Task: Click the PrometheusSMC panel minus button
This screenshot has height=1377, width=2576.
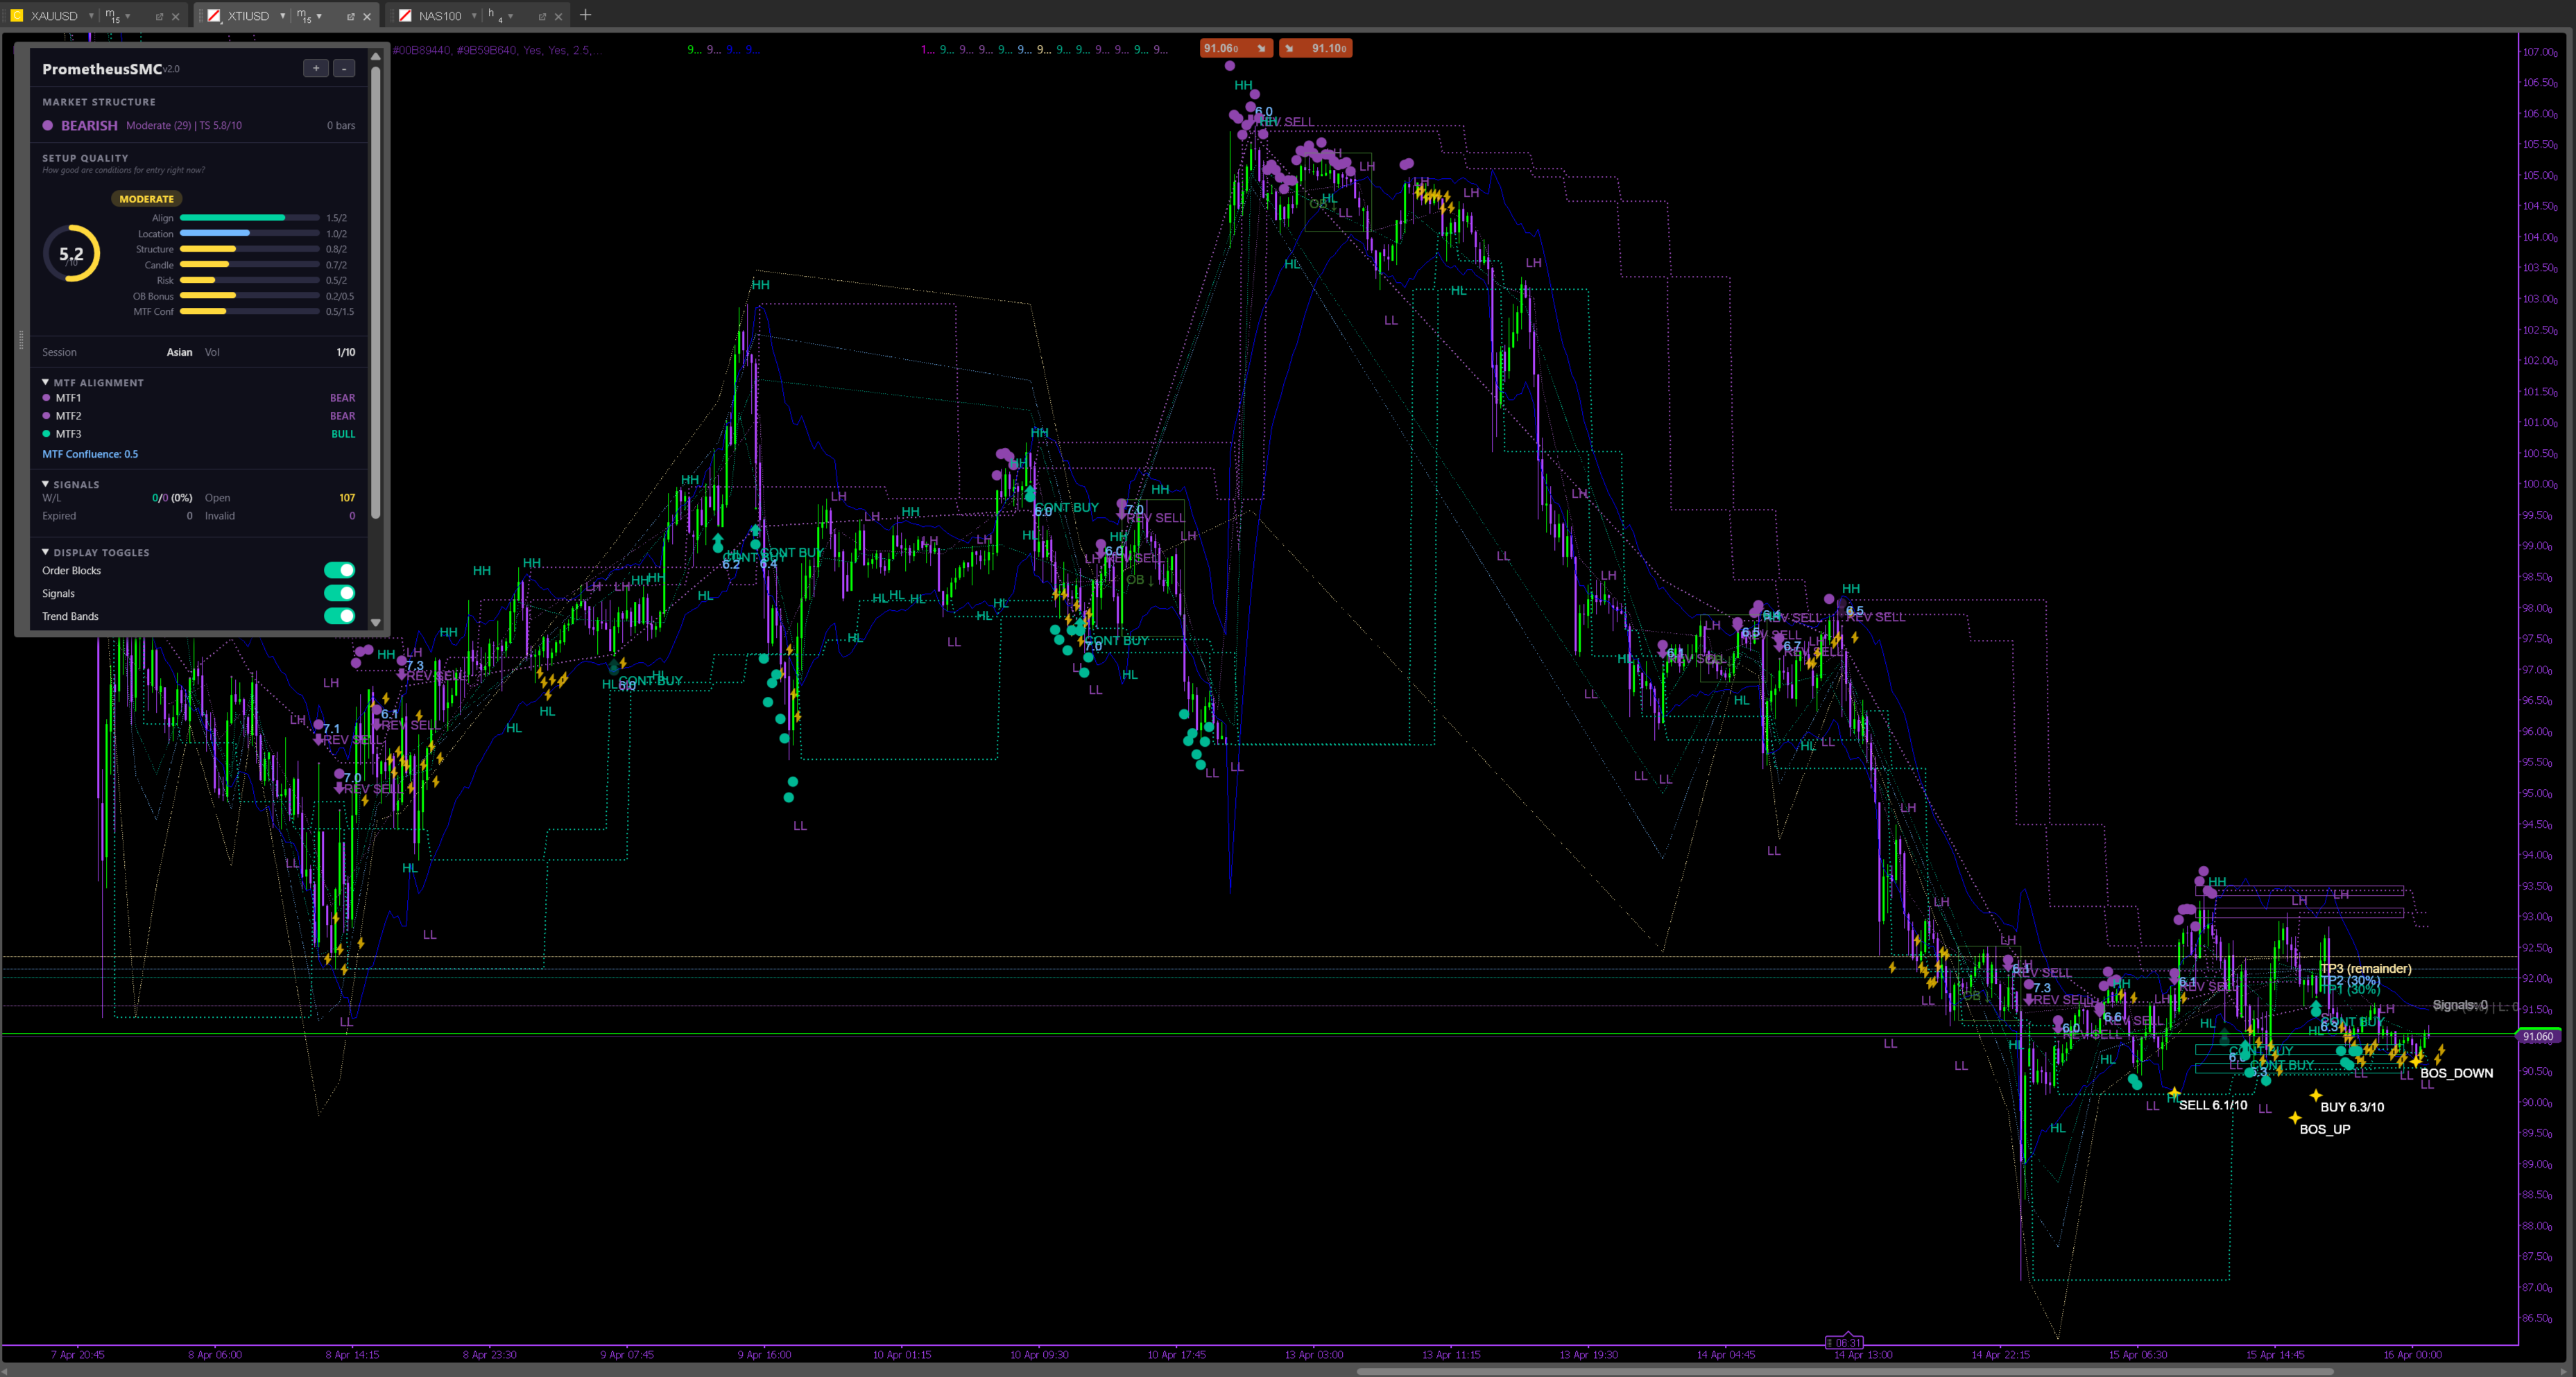Action: point(344,68)
